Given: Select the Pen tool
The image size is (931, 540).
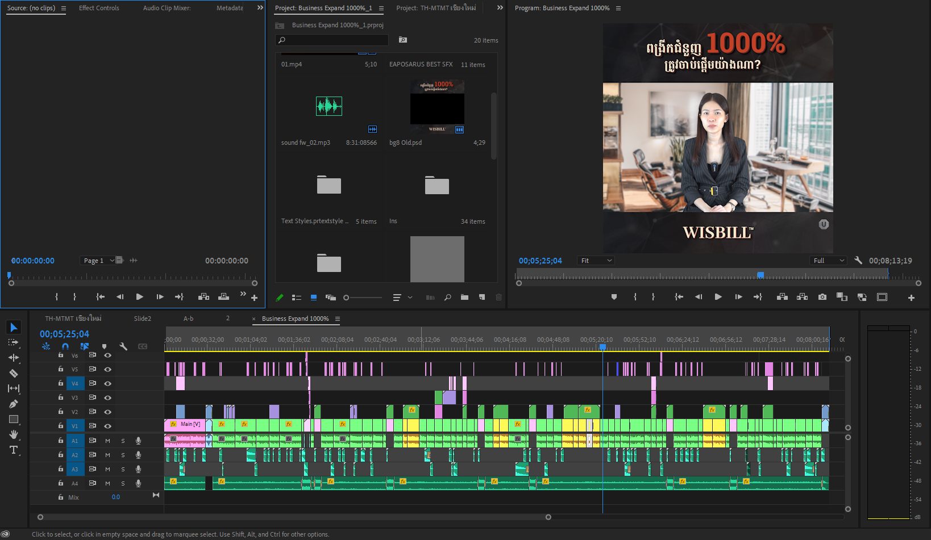Looking at the screenshot, I should point(14,404).
